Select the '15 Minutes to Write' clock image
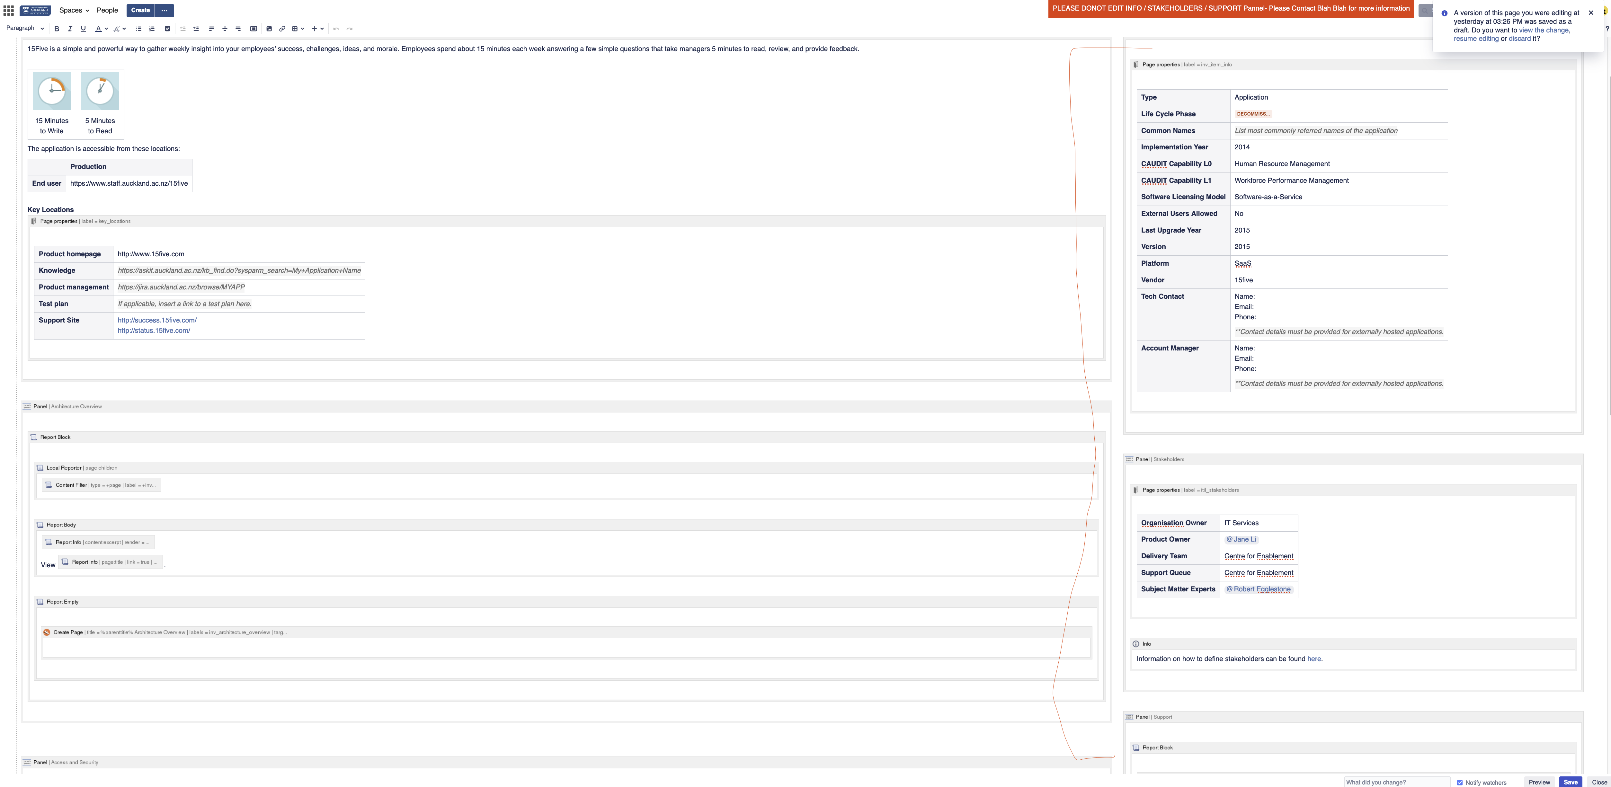The height and width of the screenshot is (787, 1611). click(x=52, y=91)
